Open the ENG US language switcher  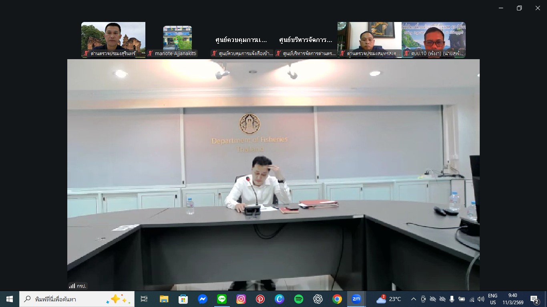pyautogui.click(x=494, y=299)
